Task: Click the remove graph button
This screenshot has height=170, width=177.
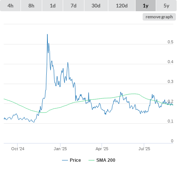Action: pos(159,17)
